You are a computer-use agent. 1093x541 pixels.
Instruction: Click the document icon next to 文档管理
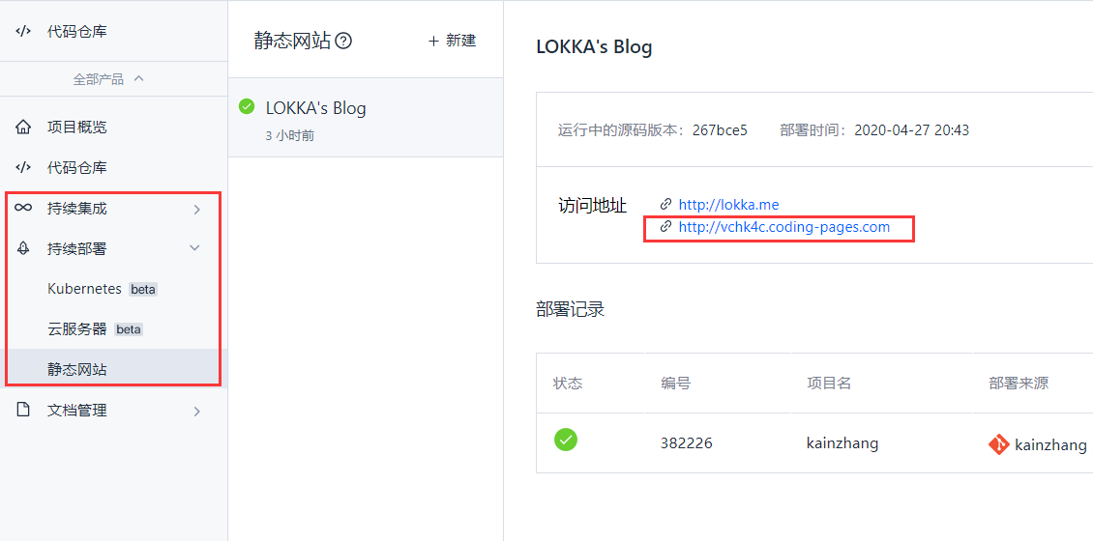pyautogui.click(x=23, y=411)
